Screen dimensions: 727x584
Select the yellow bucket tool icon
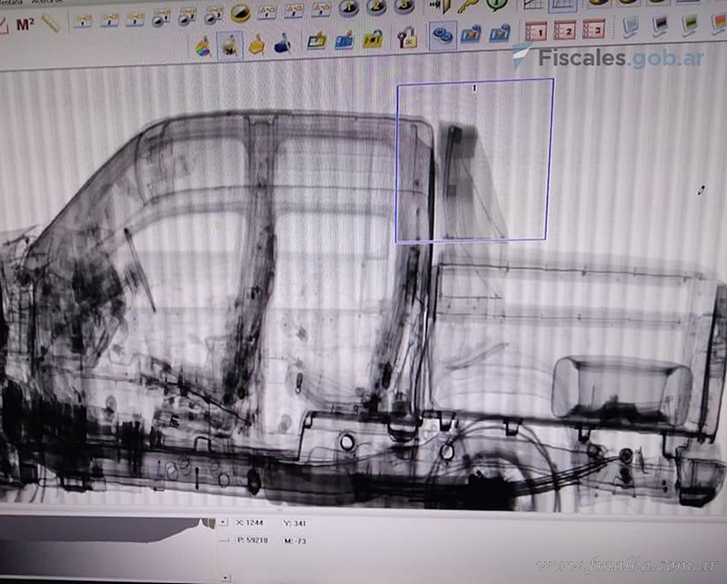tap(257, 44)
